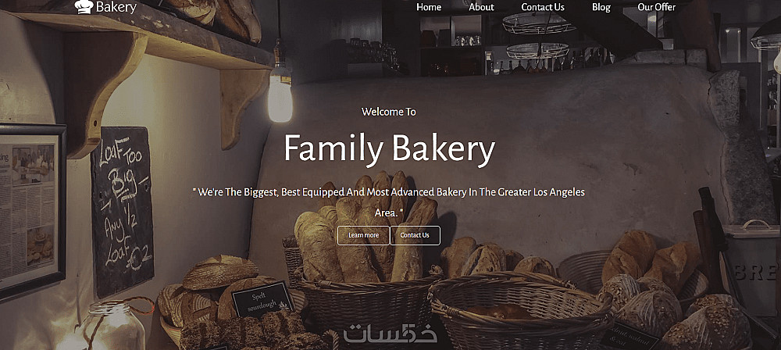This screenshot has width=781, height=350.
Task: Click the metal BRE bread bin
Action: click(x=752, y=270)
